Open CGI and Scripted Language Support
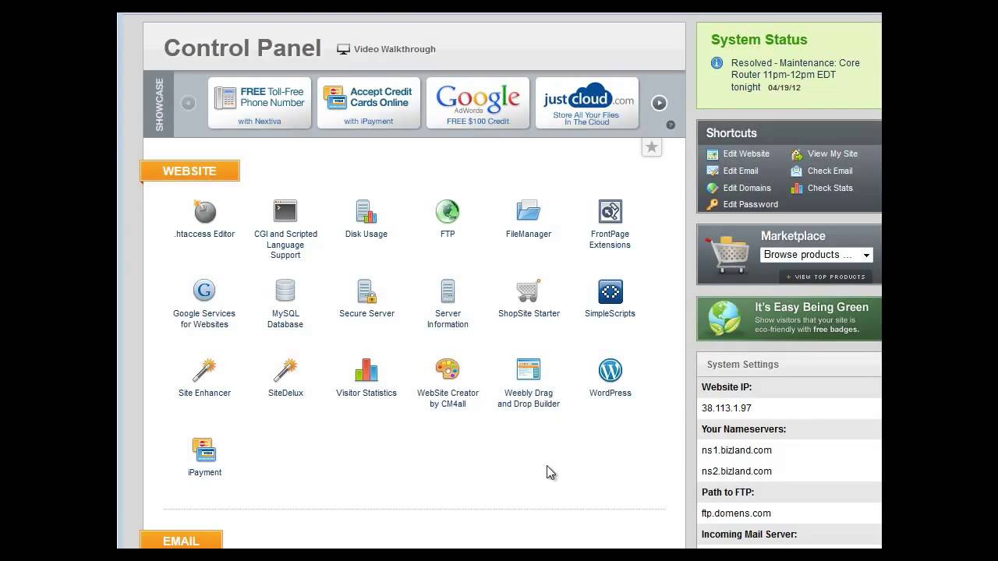Viewport: 998px width, 561px height. [x=285, y=211]
